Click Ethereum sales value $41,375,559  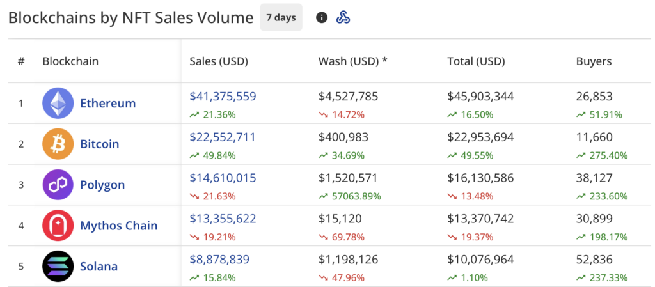click(x=223, y=97)
